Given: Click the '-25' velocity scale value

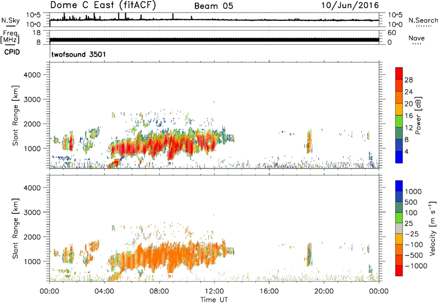Looking at the screenshot, I should [413, 234].
